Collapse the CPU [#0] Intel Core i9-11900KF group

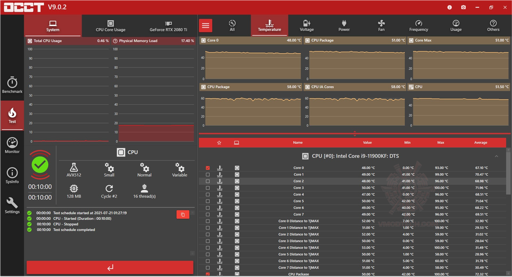tap(496, 156)
